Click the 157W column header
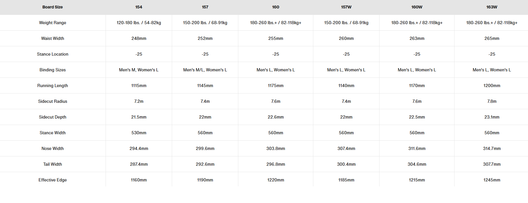This screenshot has height=203, width=528. tap(346, 7)
